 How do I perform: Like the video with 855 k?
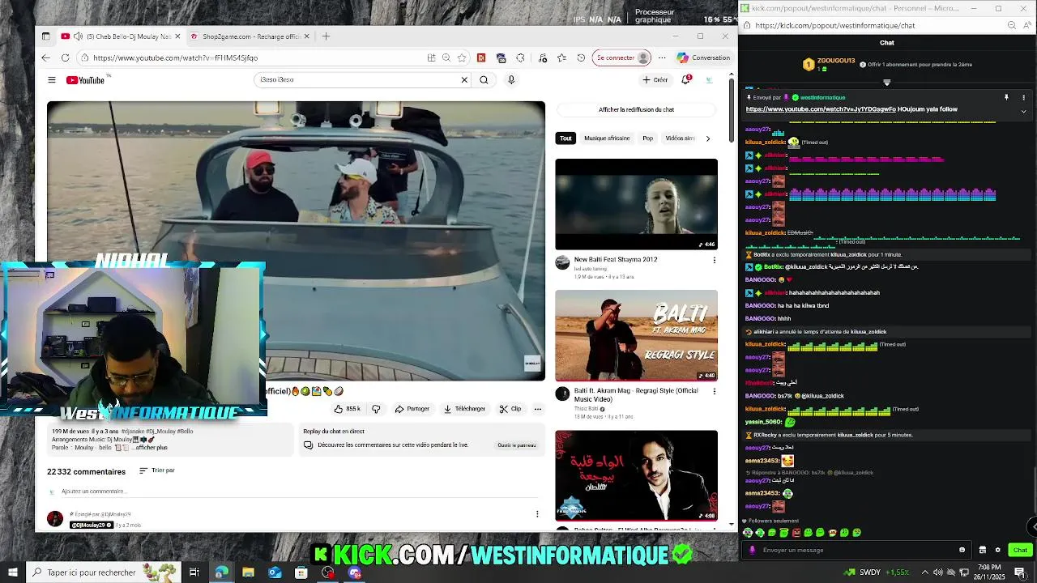tap(347, 409)
